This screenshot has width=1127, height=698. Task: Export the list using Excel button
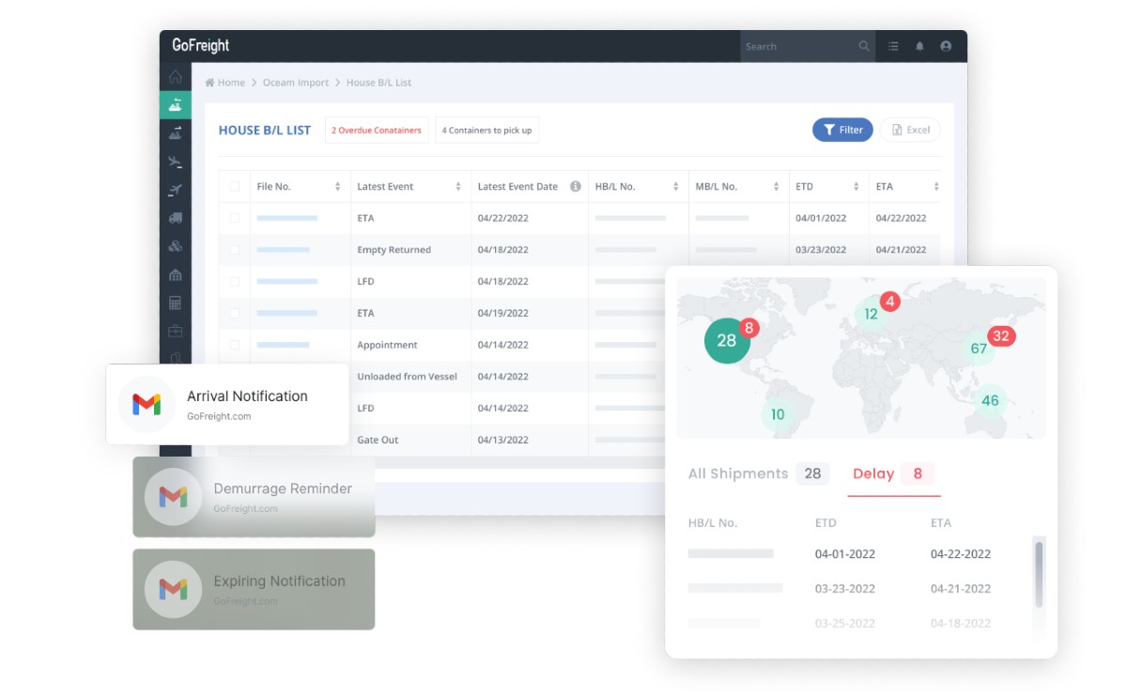click(x=910, y=130)
